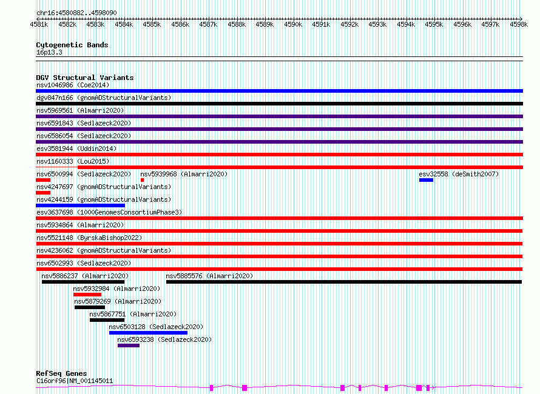
Task: Select the black nsv5879269 variant bar
Action: click(x=90, y=307)
